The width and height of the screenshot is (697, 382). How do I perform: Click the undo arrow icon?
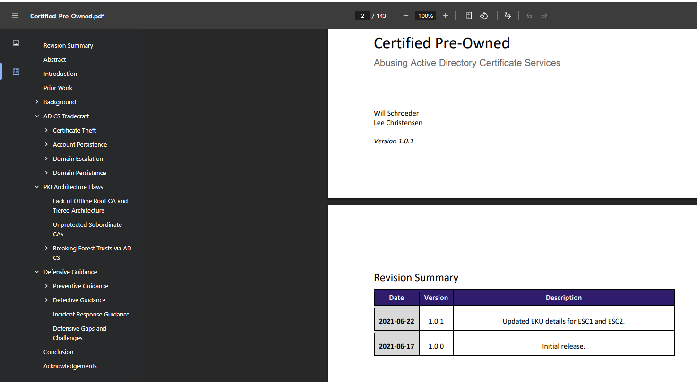[529, 16]
